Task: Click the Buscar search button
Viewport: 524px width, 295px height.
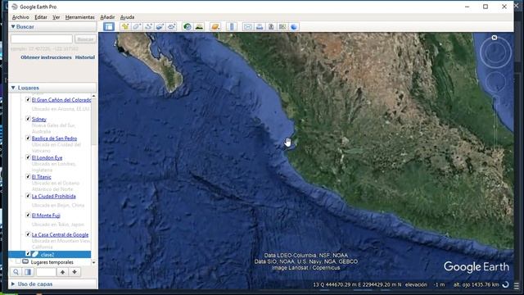Action: pyautogui.click(x=85, y=39)
